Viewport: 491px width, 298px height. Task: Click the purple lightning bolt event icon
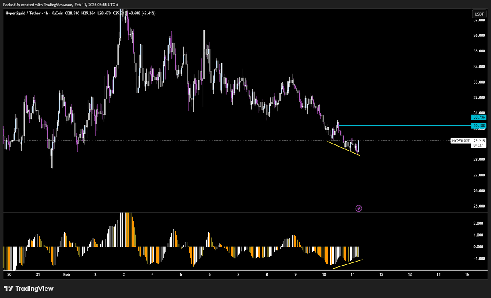pyautogui.click(x=358, y=208)
